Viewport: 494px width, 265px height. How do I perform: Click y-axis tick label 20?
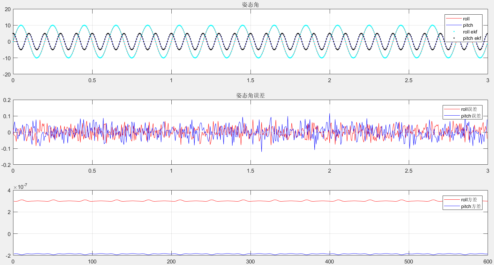tap(8, 10)
